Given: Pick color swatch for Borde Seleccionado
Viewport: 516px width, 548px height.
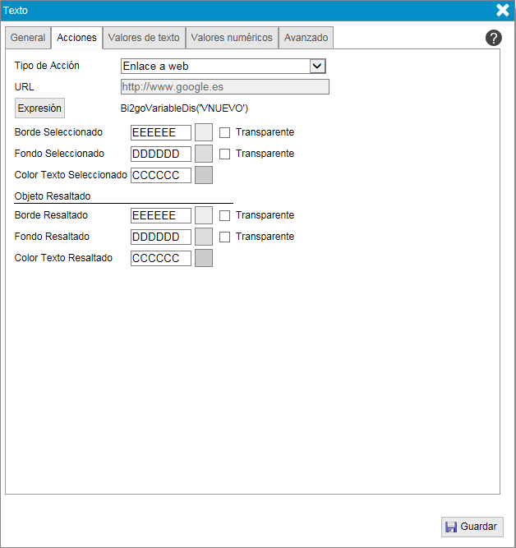Looking at the screenshot, I should 204,132.
